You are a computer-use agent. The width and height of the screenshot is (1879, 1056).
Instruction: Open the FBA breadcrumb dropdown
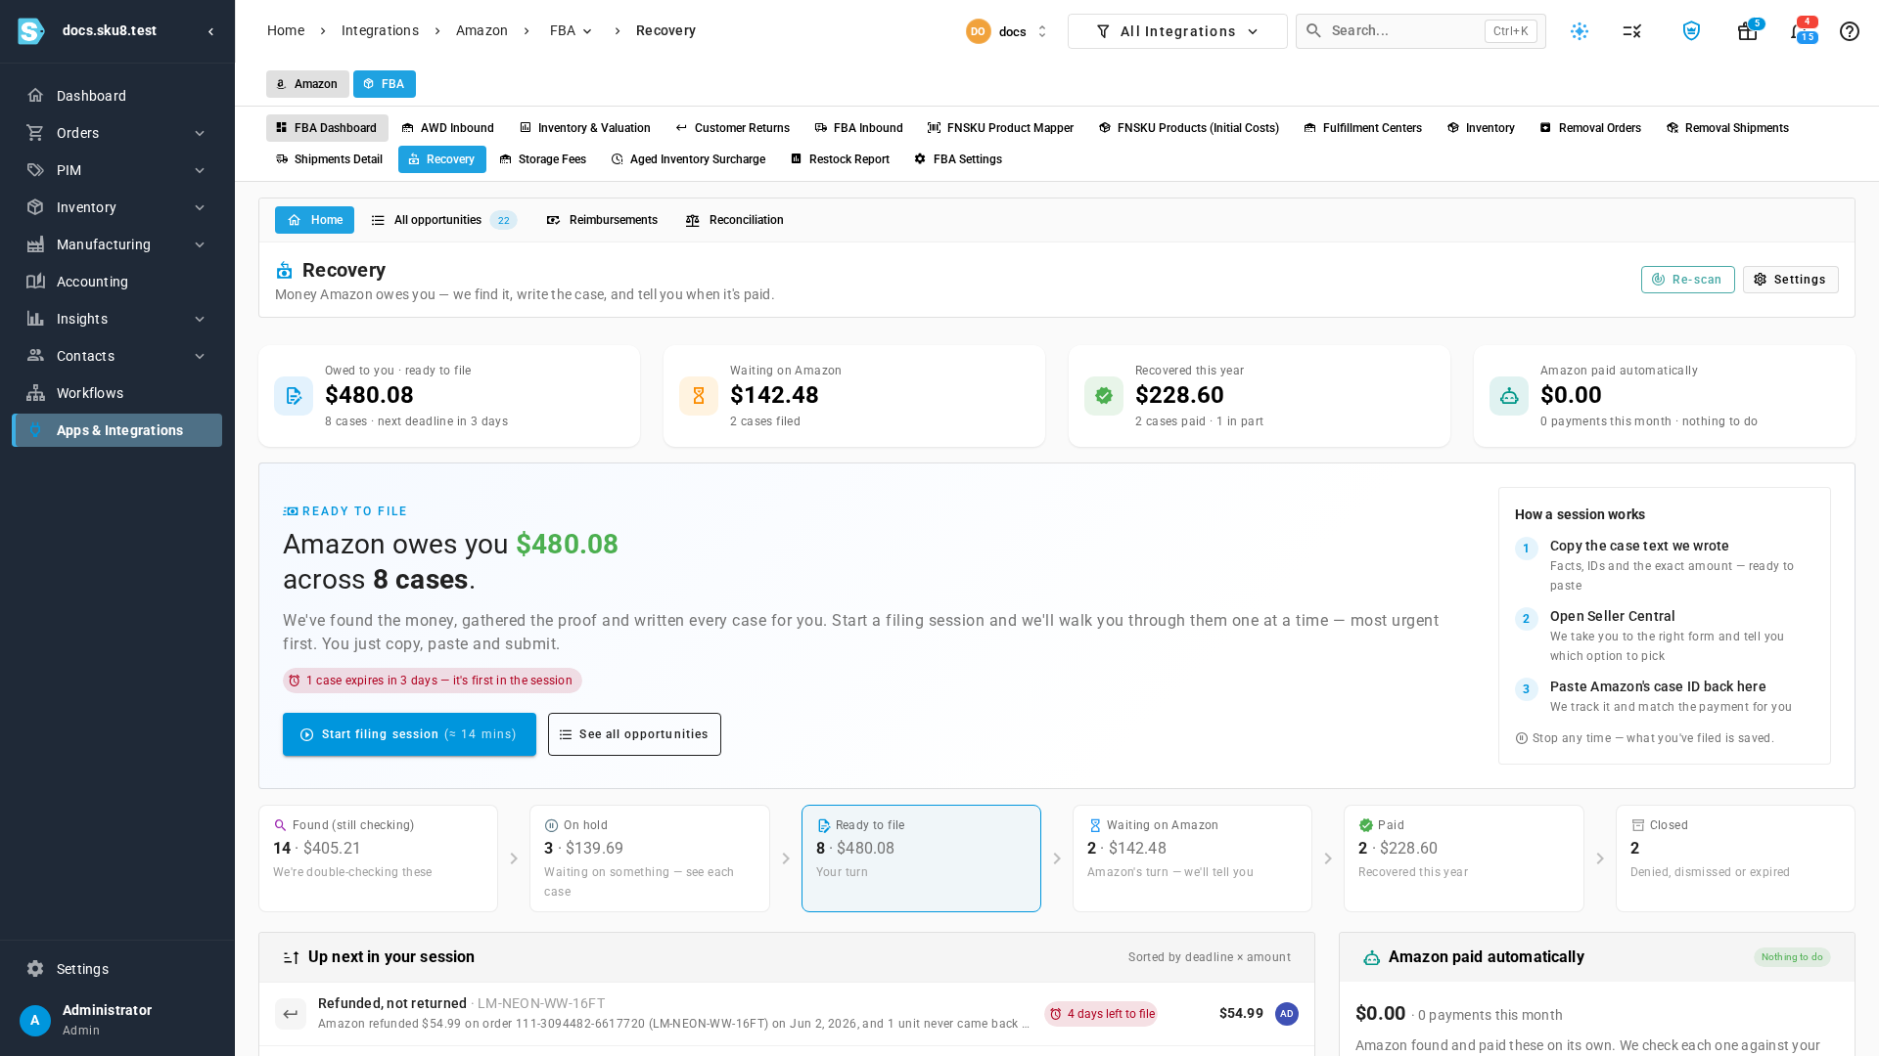point(572,31)
